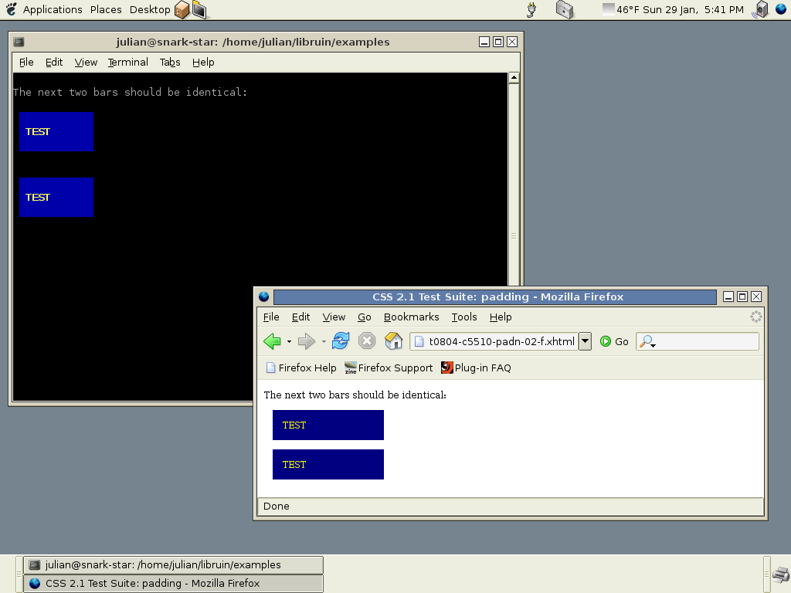The height and width of the screenshot is (593, 791).
Task: Click the Stop loading icon
Action: (367, 341)
